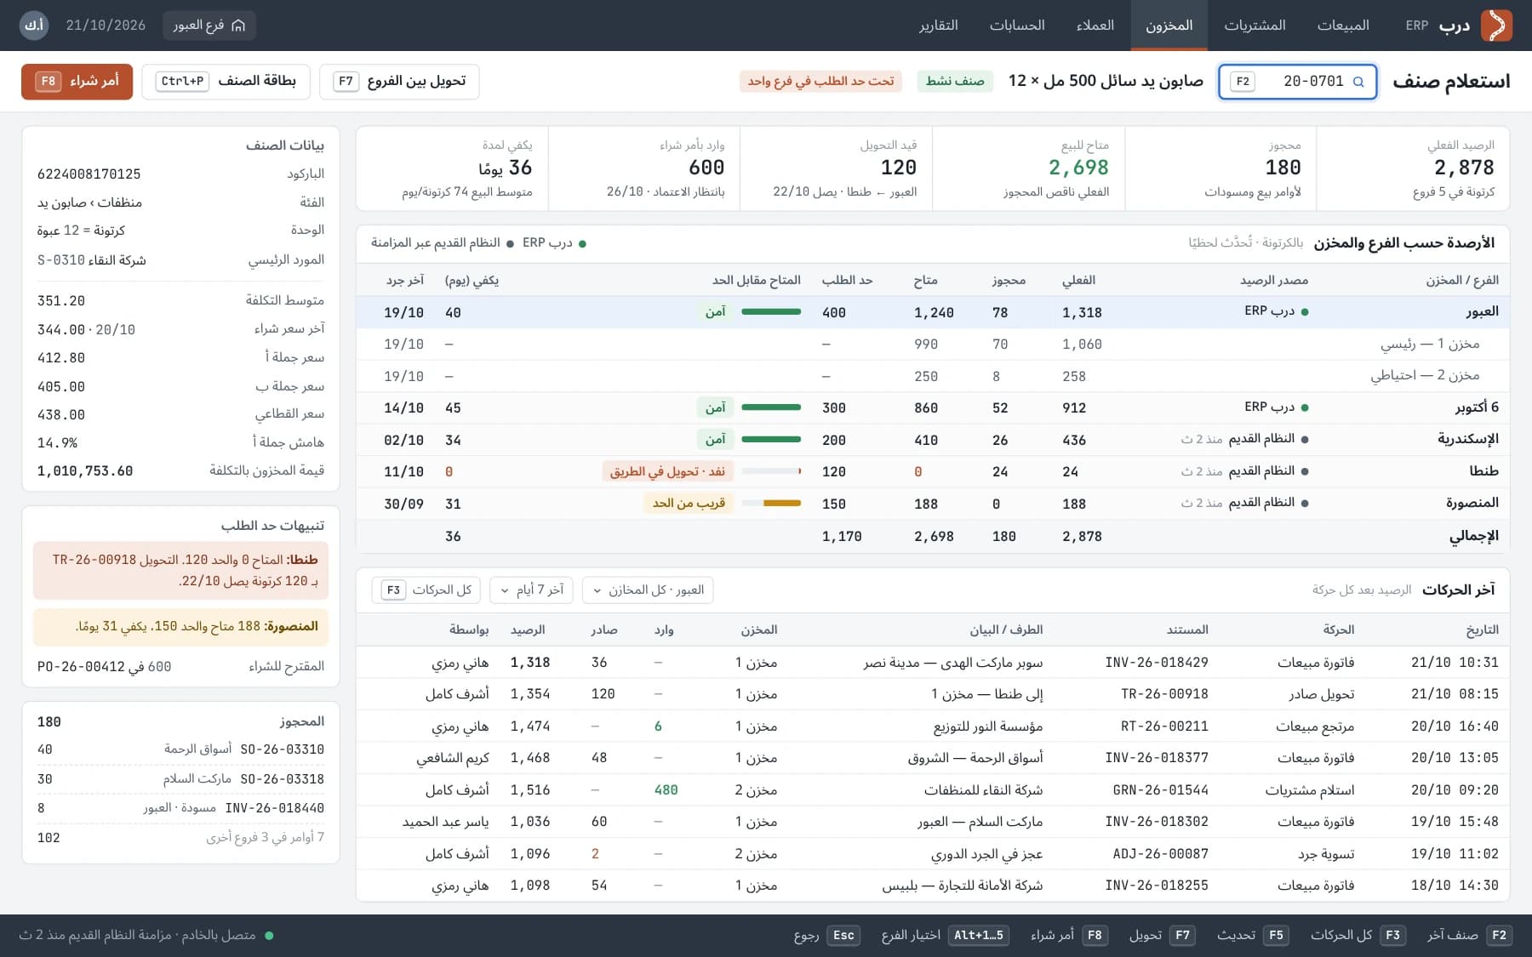
Task: Open document GRN-26-01544
Action: click(x=1161, y=790)
